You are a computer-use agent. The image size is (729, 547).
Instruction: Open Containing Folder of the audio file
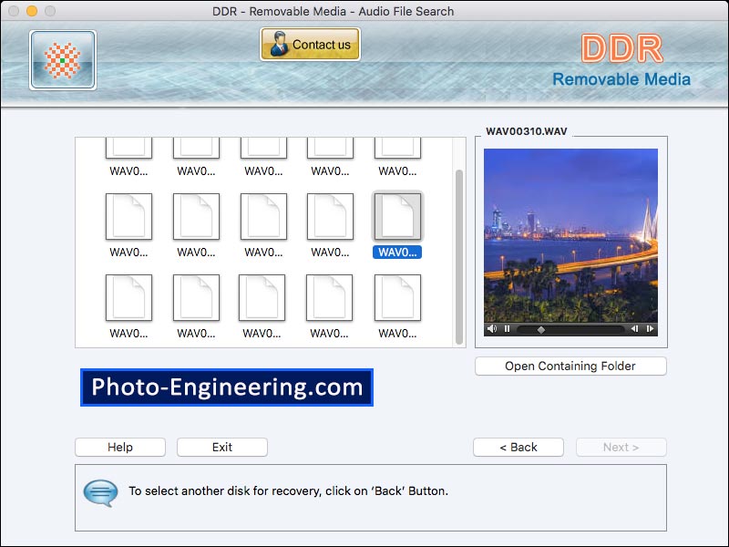click(570, 366)
